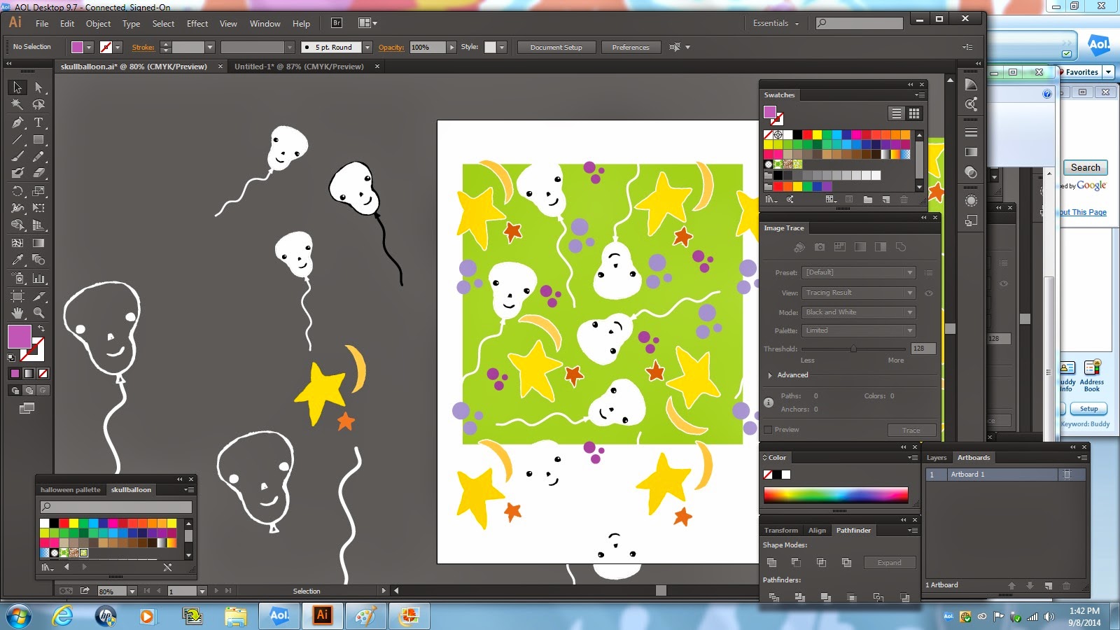The height and width of the screenshot is (630, 1120).
Task: Click the Expand button in Pathfinder
Action: click(x=890, y=563)
